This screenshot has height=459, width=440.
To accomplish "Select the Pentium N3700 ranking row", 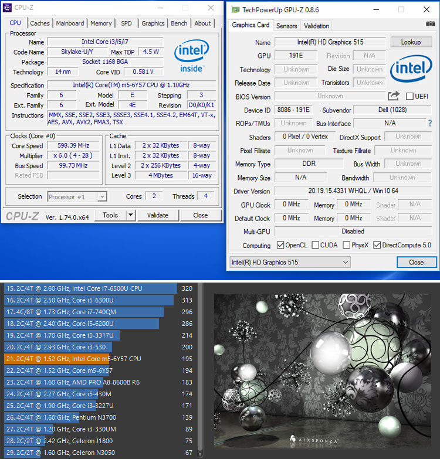I will click(99, 417).
